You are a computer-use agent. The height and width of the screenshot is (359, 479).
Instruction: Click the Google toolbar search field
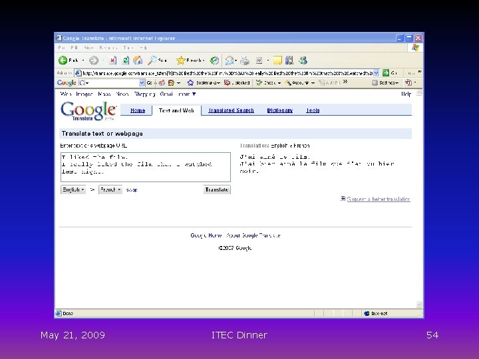111,82
